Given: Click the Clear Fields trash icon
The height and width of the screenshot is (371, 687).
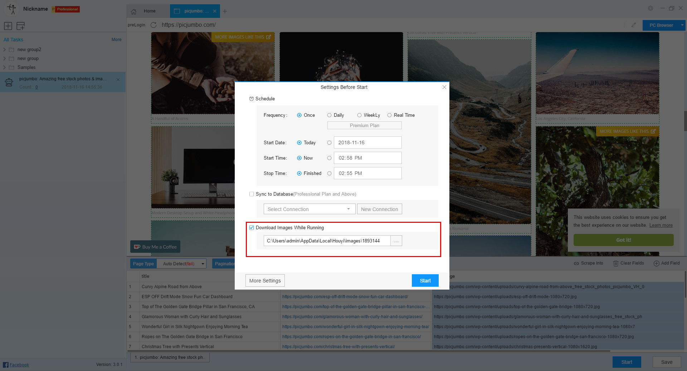Looking at the screenshot, I should [616, 264].
